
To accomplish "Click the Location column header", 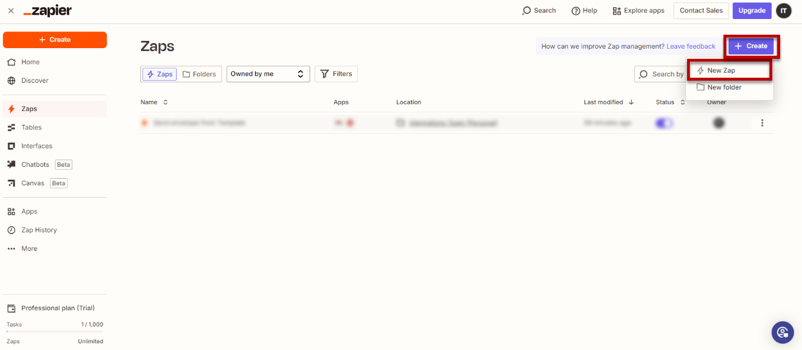I will click(x=408, y=102).
